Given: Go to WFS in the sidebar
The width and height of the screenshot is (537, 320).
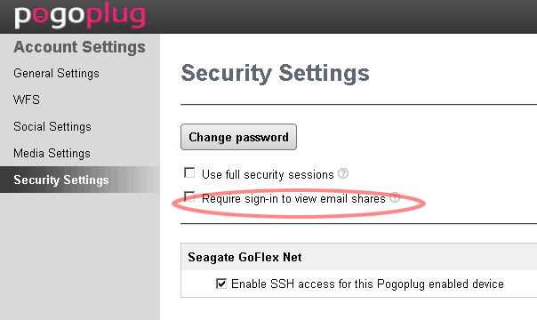Looking at the screenshot, I should [27, 100].
